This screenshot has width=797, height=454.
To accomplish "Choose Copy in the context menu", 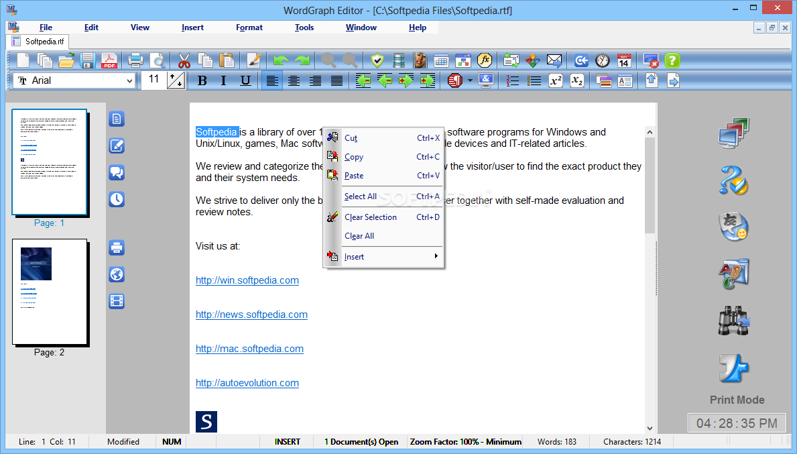I will click(384, 157).
